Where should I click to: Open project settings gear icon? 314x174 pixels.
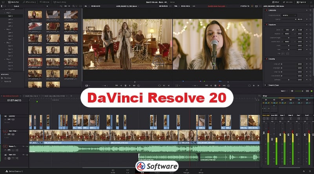(310, 171)
